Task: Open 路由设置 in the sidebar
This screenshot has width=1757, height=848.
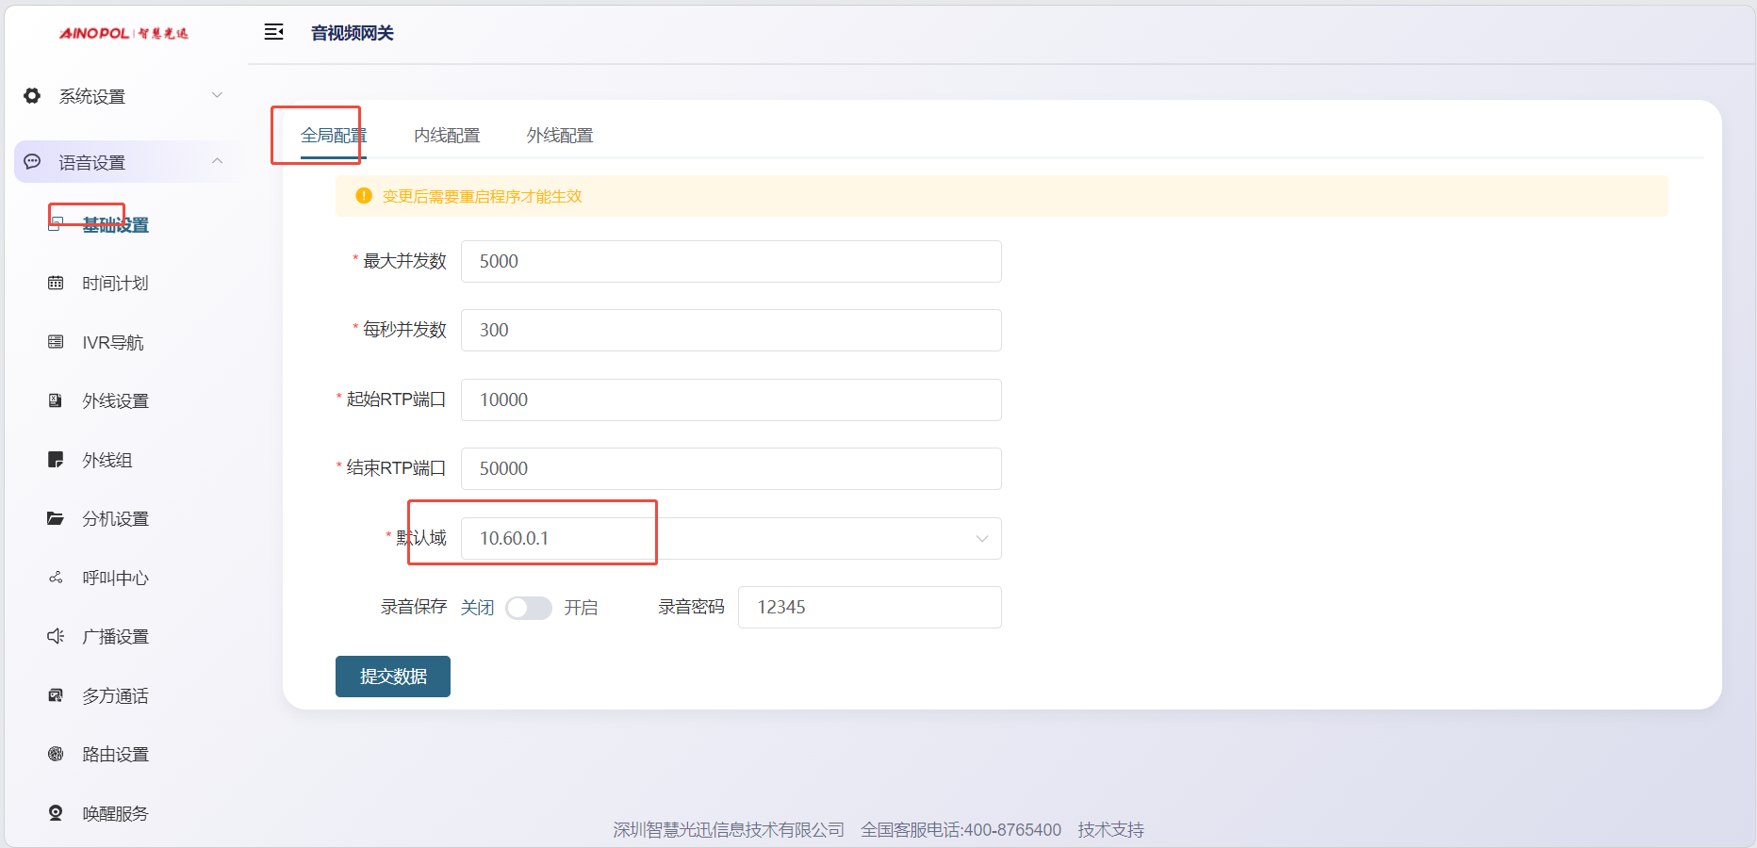Action: (x=115, y=755)
